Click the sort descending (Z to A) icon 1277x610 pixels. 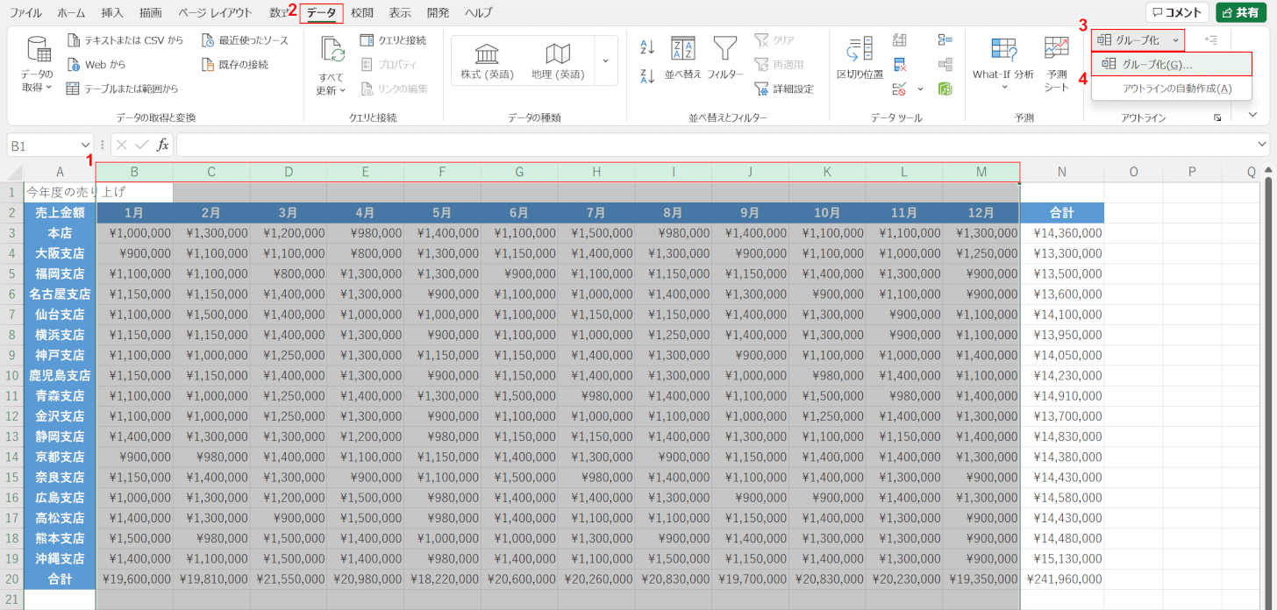click(x=647, y=74)
